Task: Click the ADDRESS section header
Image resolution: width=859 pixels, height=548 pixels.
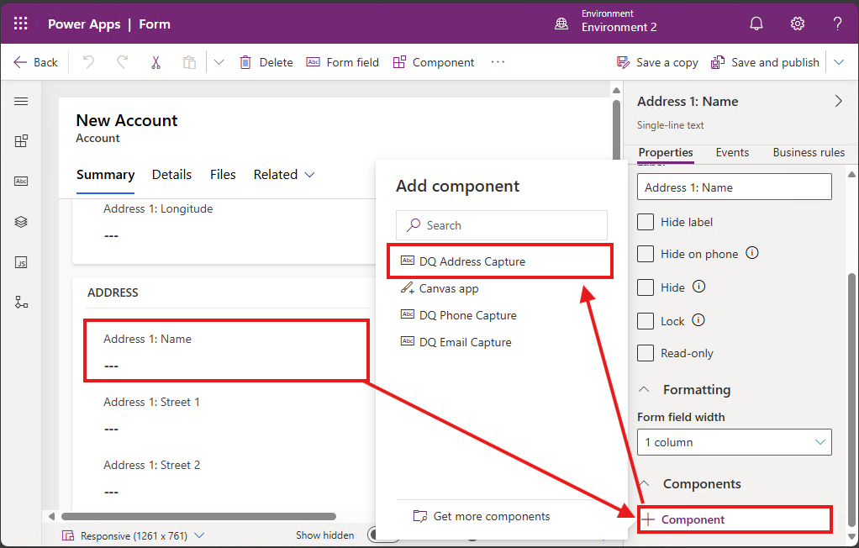Action: pos(113,292)
